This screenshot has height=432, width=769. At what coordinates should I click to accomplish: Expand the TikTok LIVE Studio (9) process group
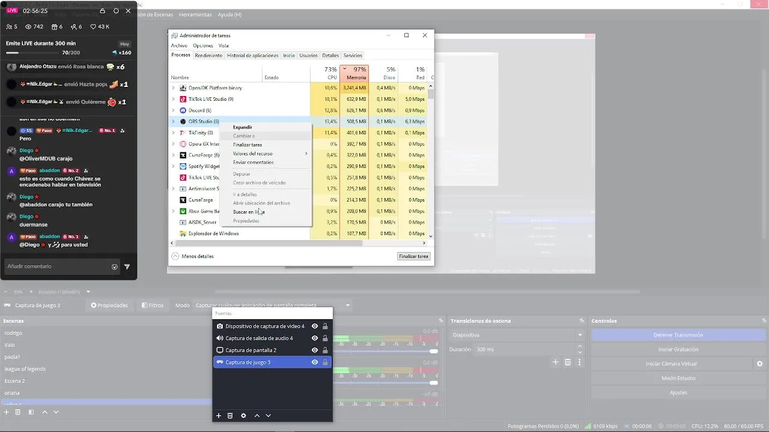click(x=174, y=99)
